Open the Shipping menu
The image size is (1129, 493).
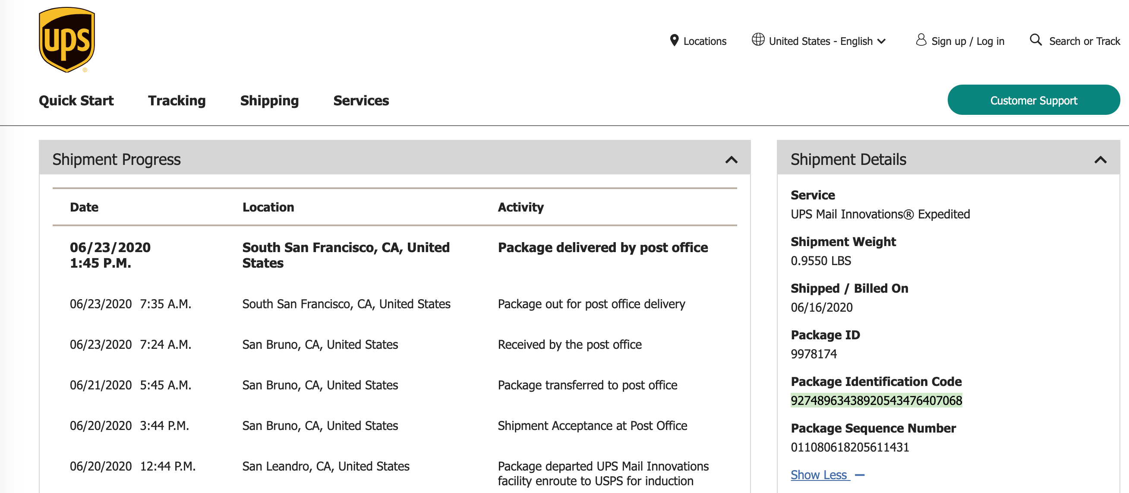(x=269, y=101)
